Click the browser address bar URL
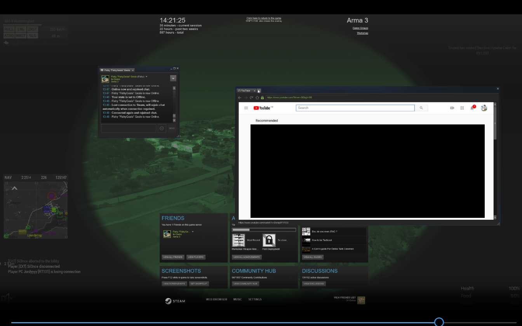 pos(289,98)
